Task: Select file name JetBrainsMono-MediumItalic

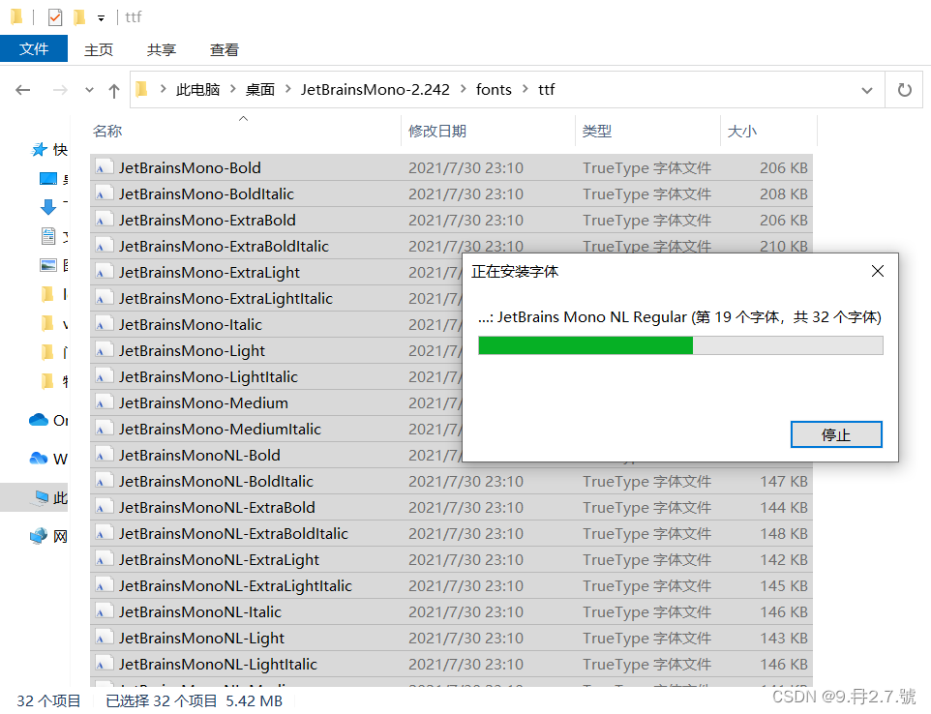Action: tap(220, 430)
